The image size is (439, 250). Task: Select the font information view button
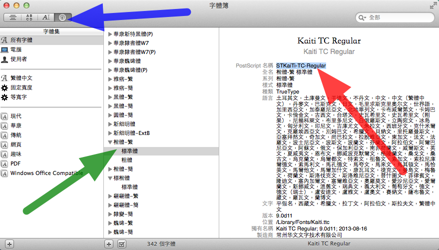coord(63,17)
